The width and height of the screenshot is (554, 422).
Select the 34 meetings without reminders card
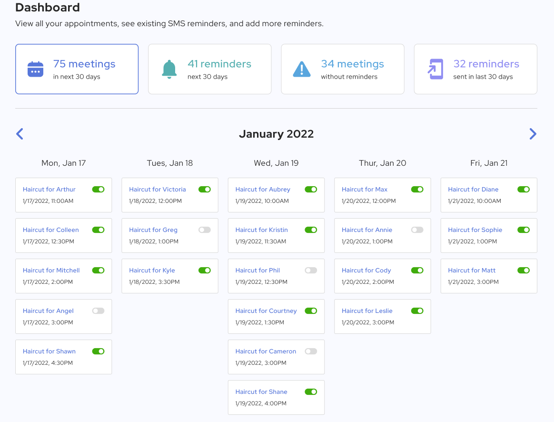coord(342,69)
